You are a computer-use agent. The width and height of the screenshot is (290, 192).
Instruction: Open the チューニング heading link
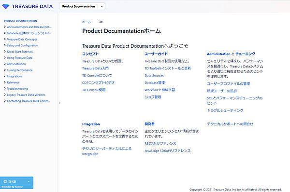pyautogui.click(x=245, y=54)
